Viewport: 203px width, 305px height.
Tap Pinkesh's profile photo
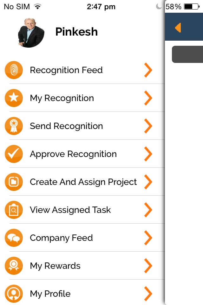coord(31,33)
